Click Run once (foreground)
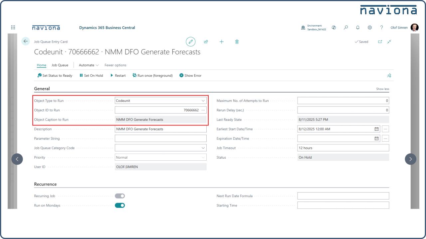426x239 pixels. click(x=152, y=76)
